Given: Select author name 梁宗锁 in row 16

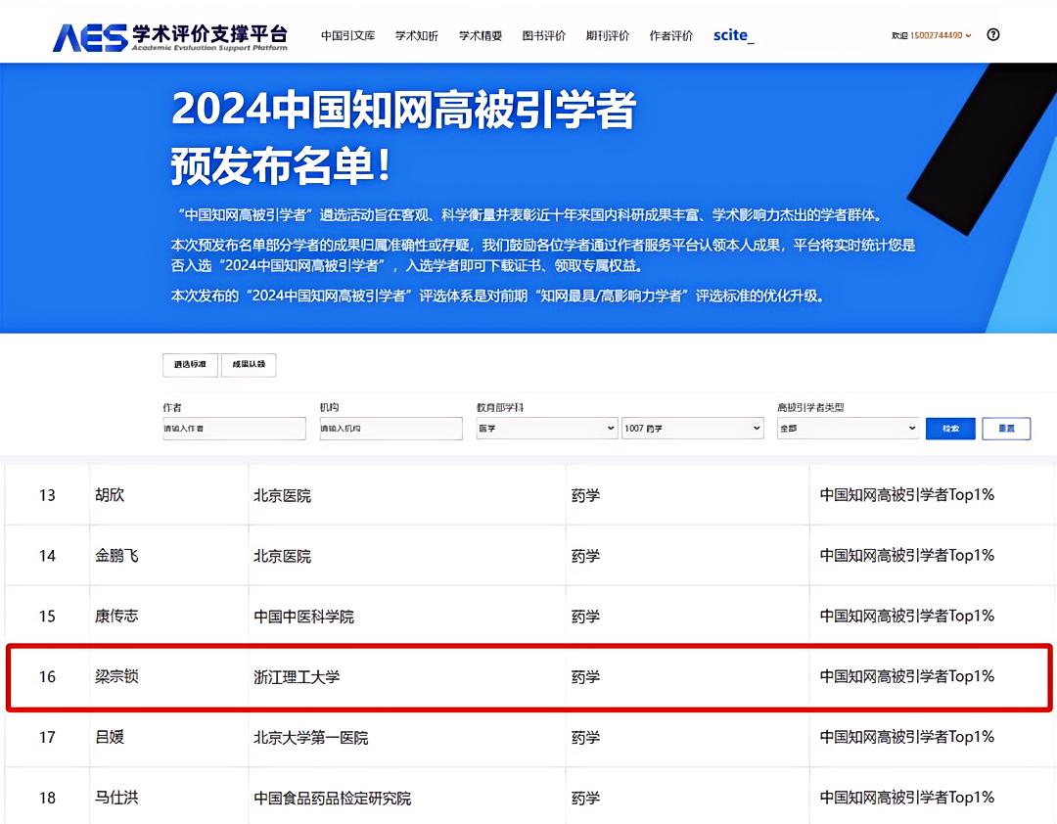Looking at the screenshot, I should pyautogui.click(x=116, y=676).
